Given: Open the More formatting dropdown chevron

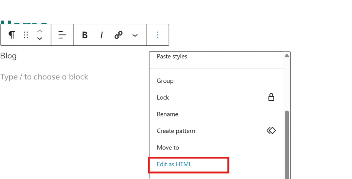Looking at the screenshot, I should [x=135, y=35].
